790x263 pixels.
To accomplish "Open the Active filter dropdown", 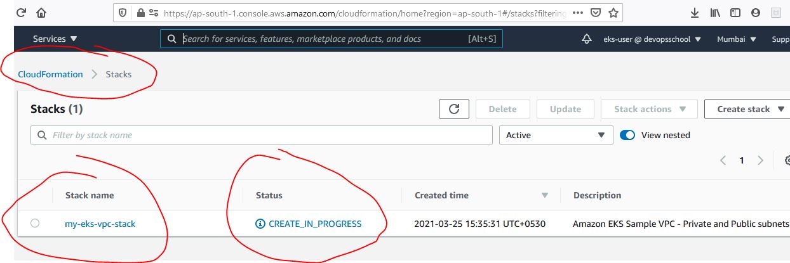I will coord(556,135).
